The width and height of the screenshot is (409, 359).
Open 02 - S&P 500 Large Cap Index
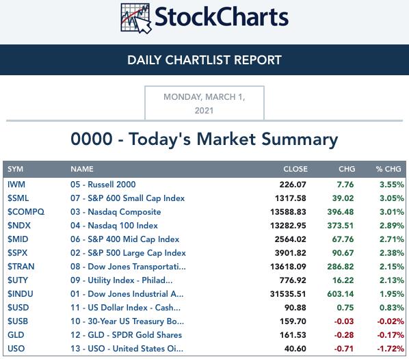[128, 253]
